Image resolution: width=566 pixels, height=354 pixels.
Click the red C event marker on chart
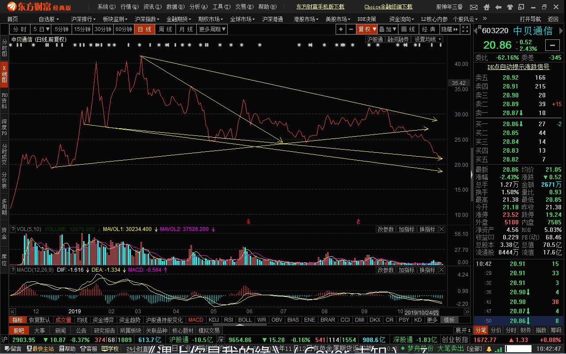coord(359,222)
